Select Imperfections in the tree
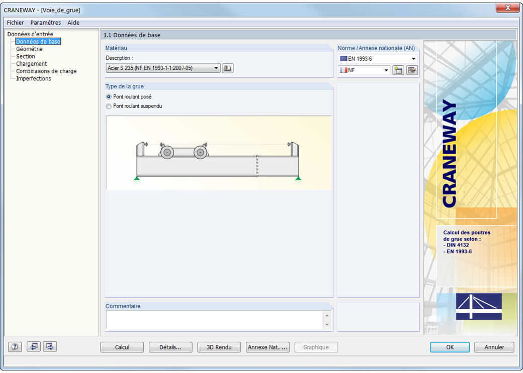523x373 pixels. click(34, 78)
